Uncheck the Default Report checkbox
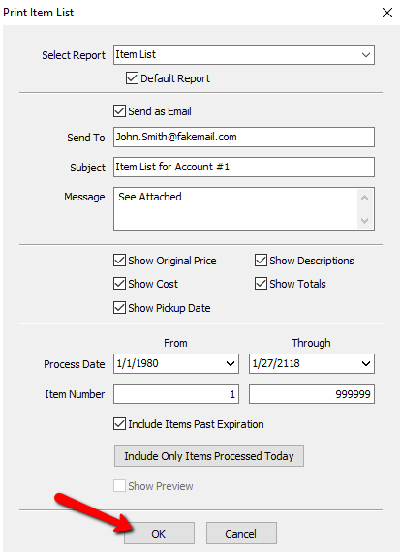Screen dimensions: 400x554 pyautogui.click(x=132, y=78)
